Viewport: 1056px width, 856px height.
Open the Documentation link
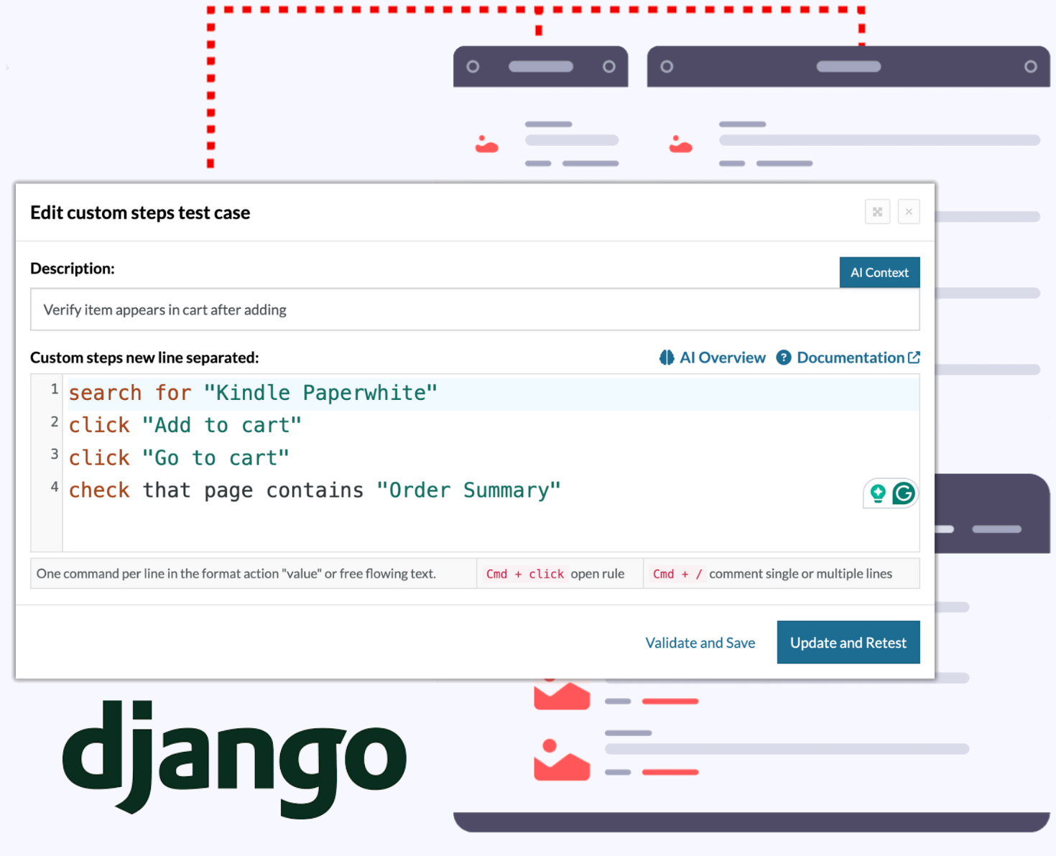tap(848, 358)
